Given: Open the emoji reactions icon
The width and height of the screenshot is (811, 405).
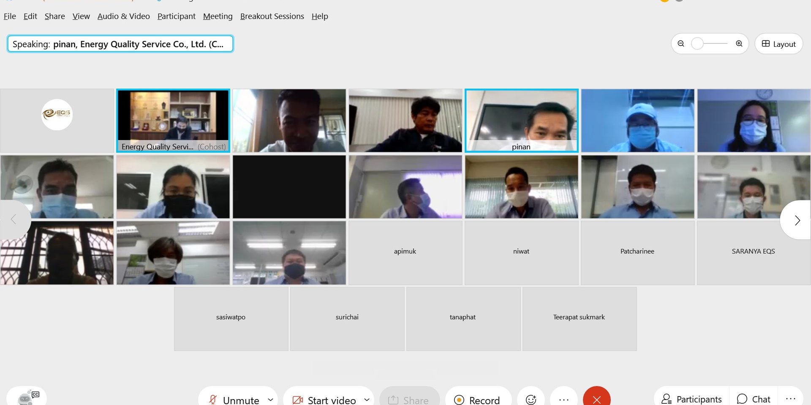Looking at the screenshot, I should click(x=531, y=399).
